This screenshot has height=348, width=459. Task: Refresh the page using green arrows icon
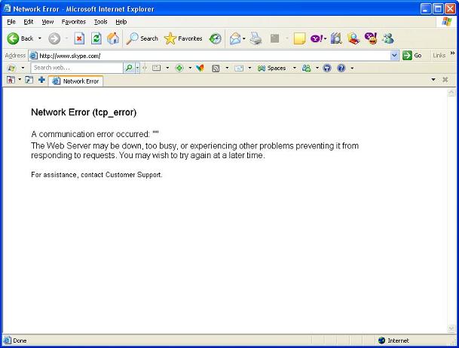[x=96, y=38]
